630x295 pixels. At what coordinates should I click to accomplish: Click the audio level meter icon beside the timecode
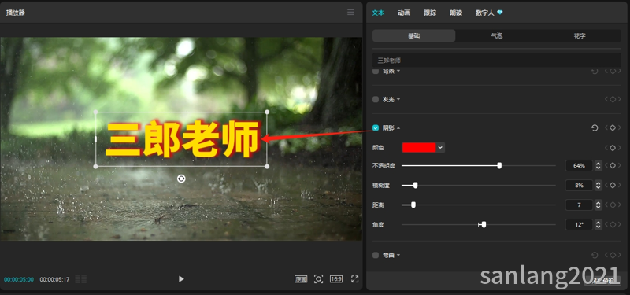[81, 279]
